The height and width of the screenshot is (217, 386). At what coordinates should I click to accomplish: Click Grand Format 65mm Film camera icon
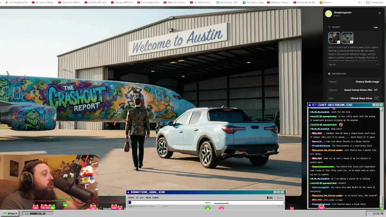click(376, 90)
